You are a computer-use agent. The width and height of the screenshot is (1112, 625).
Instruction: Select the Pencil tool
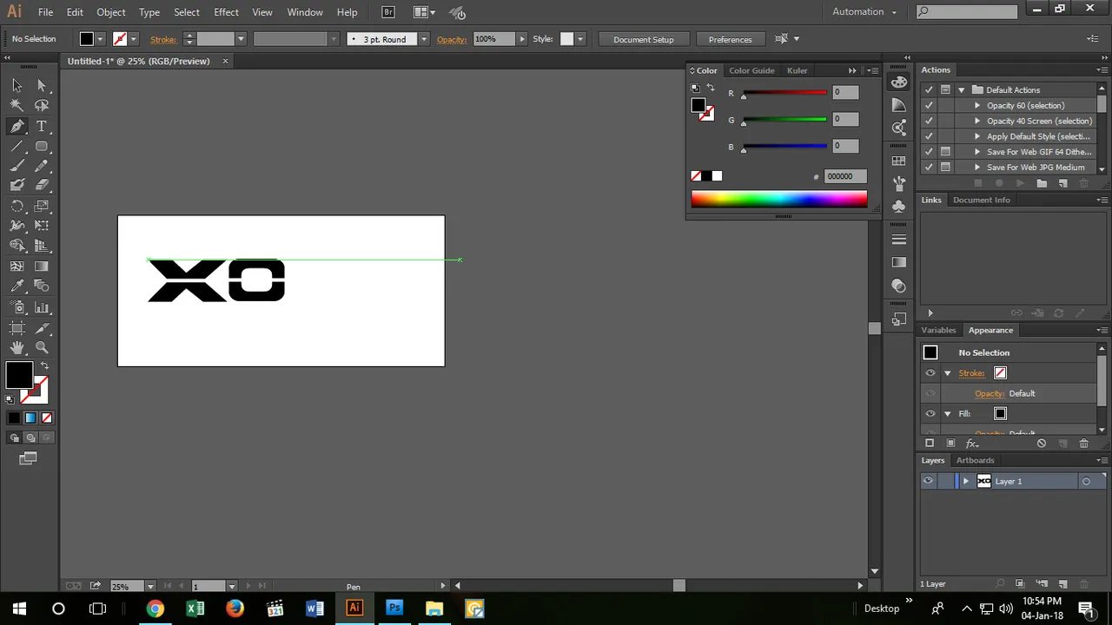42,166
